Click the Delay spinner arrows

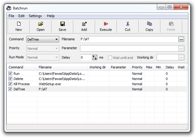coord(94,57)
